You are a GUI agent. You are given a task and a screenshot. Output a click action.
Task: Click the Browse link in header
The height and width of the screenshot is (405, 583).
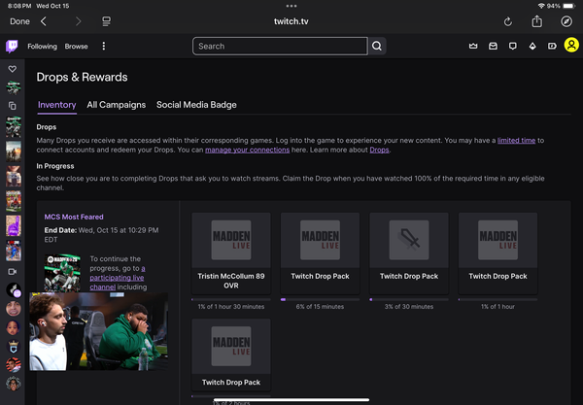tap(76, 46)
